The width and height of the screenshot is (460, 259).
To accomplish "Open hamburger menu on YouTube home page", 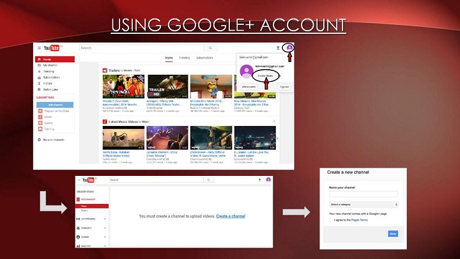I will 39,48.
